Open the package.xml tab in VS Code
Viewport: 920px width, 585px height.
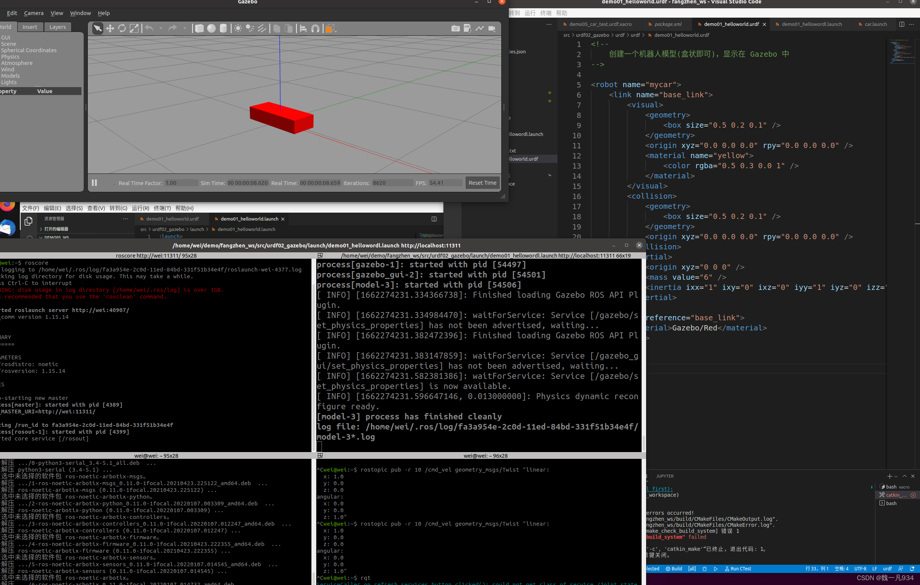[667, 24]
